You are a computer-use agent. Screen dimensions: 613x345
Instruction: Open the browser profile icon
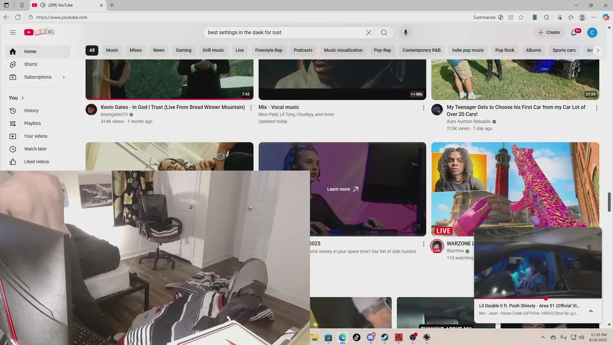pos(582,17)
